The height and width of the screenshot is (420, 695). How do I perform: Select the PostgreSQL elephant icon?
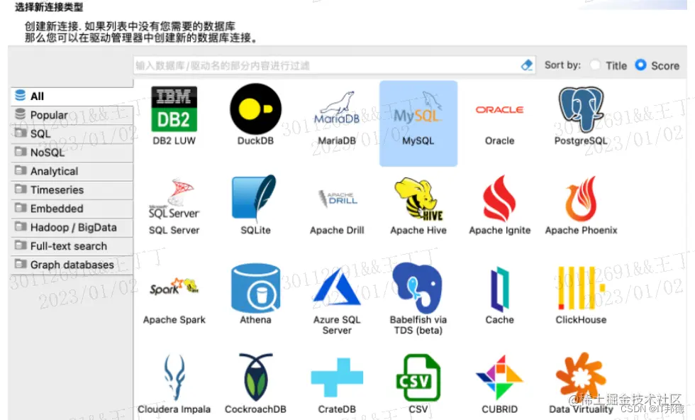[581, 109]
